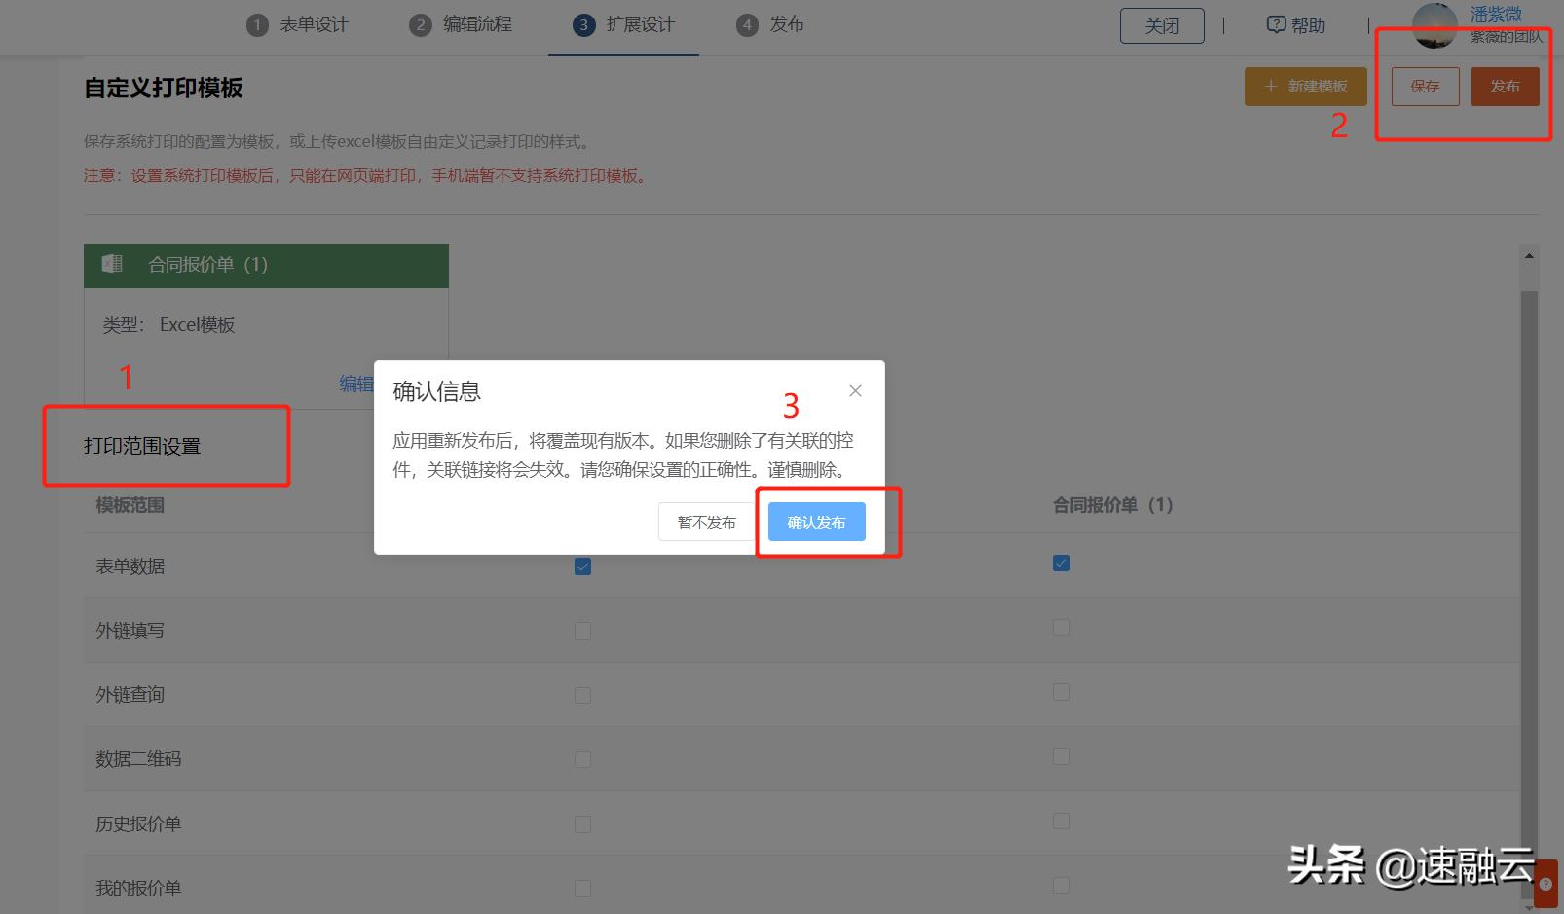Click the 保存 button at top right
The height and width of the screenshot is (914, 1564).
click(x=1425, y=87)
